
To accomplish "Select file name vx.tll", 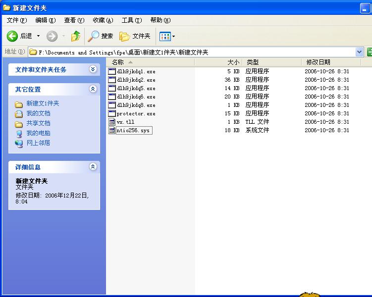I will tap(125, 122).
